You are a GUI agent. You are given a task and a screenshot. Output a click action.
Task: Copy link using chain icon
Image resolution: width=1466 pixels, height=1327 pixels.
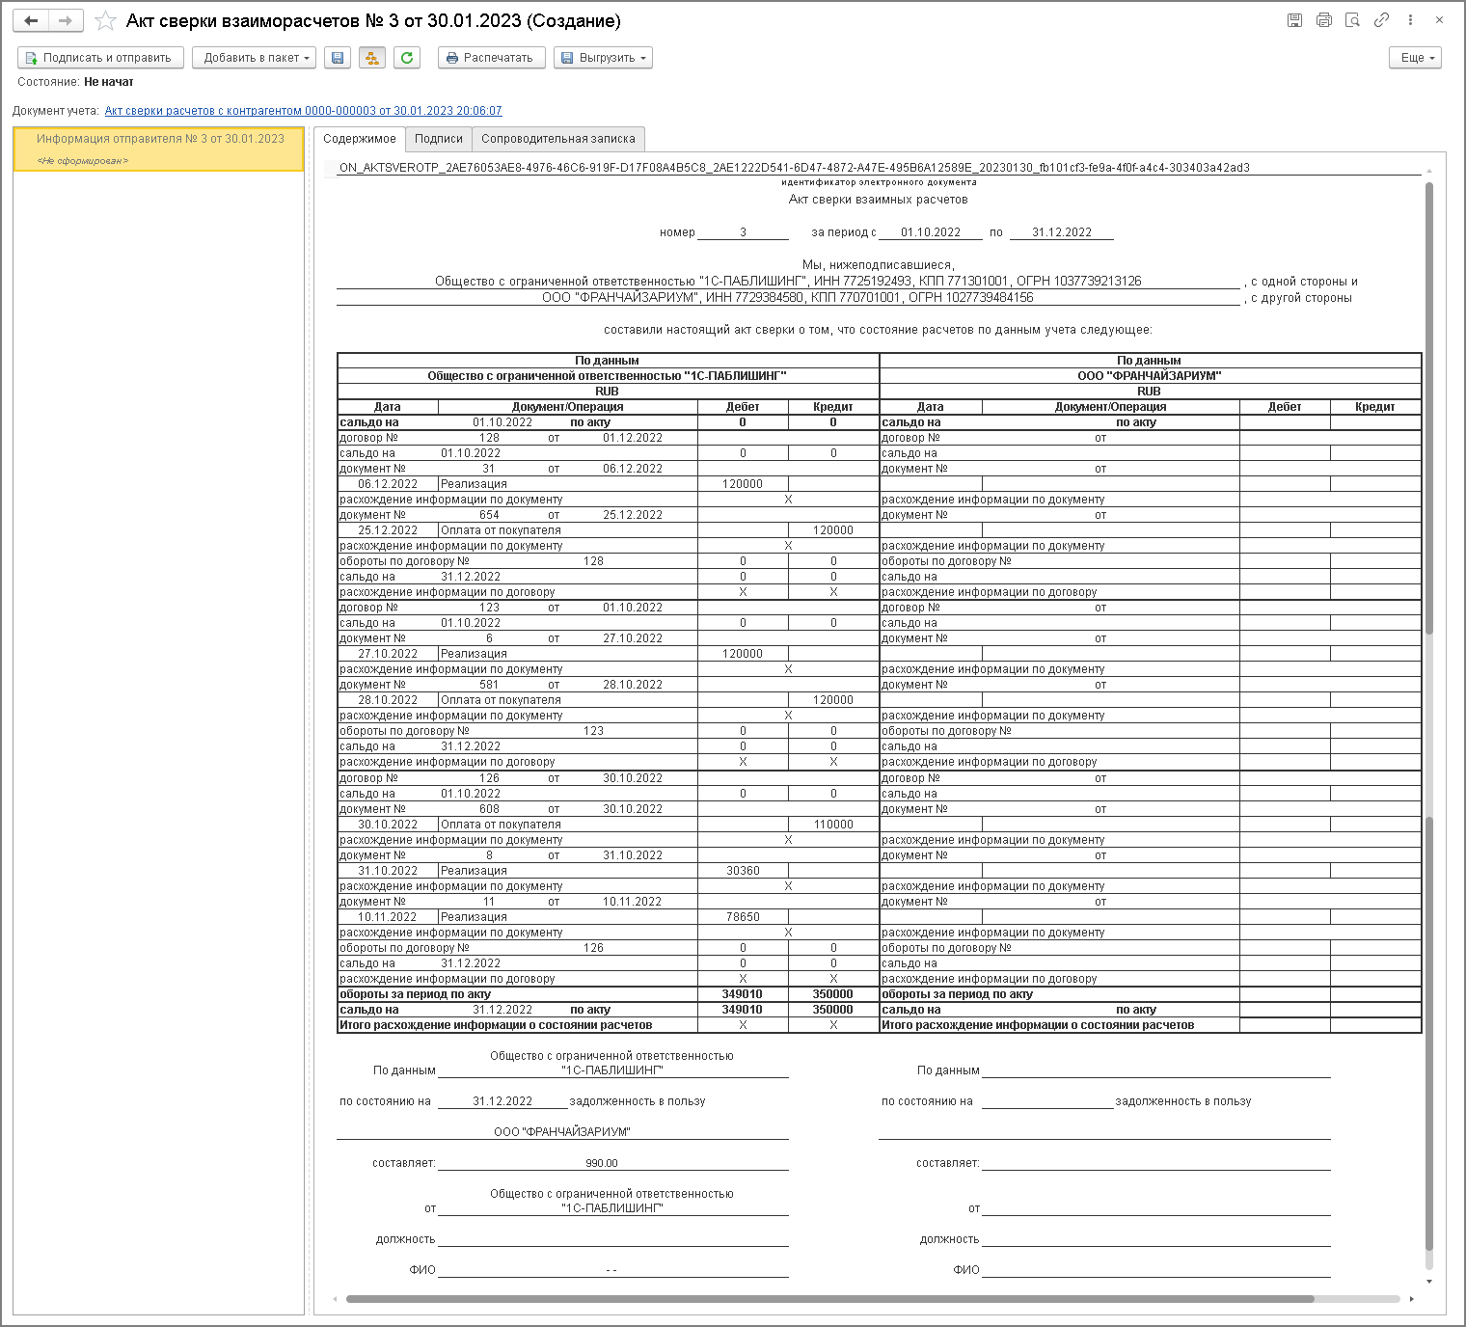[x=1381, y=19]
